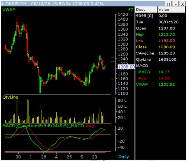Click the 28 date axis label
Image resolution: width=187 pixels, height=161 pixels.
[x=44, y=157]
